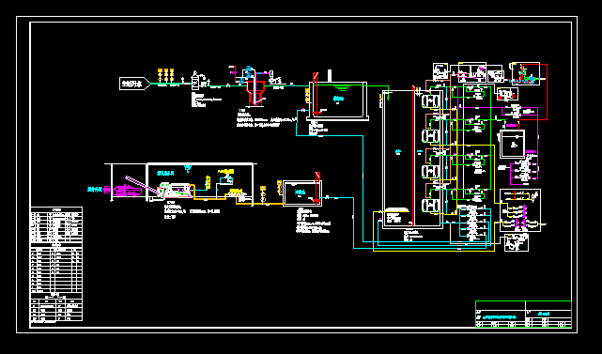Select the yellow label box inside the building
Viewport: 602px width, 354px height.
tap(226, 171)
